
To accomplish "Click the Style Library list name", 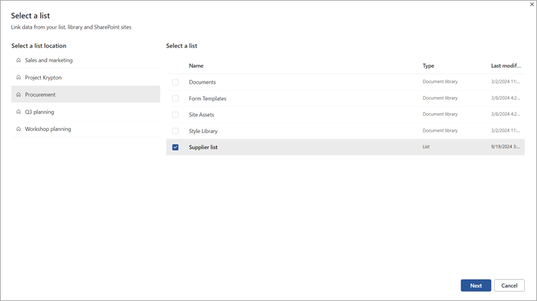I will point(203,131).
